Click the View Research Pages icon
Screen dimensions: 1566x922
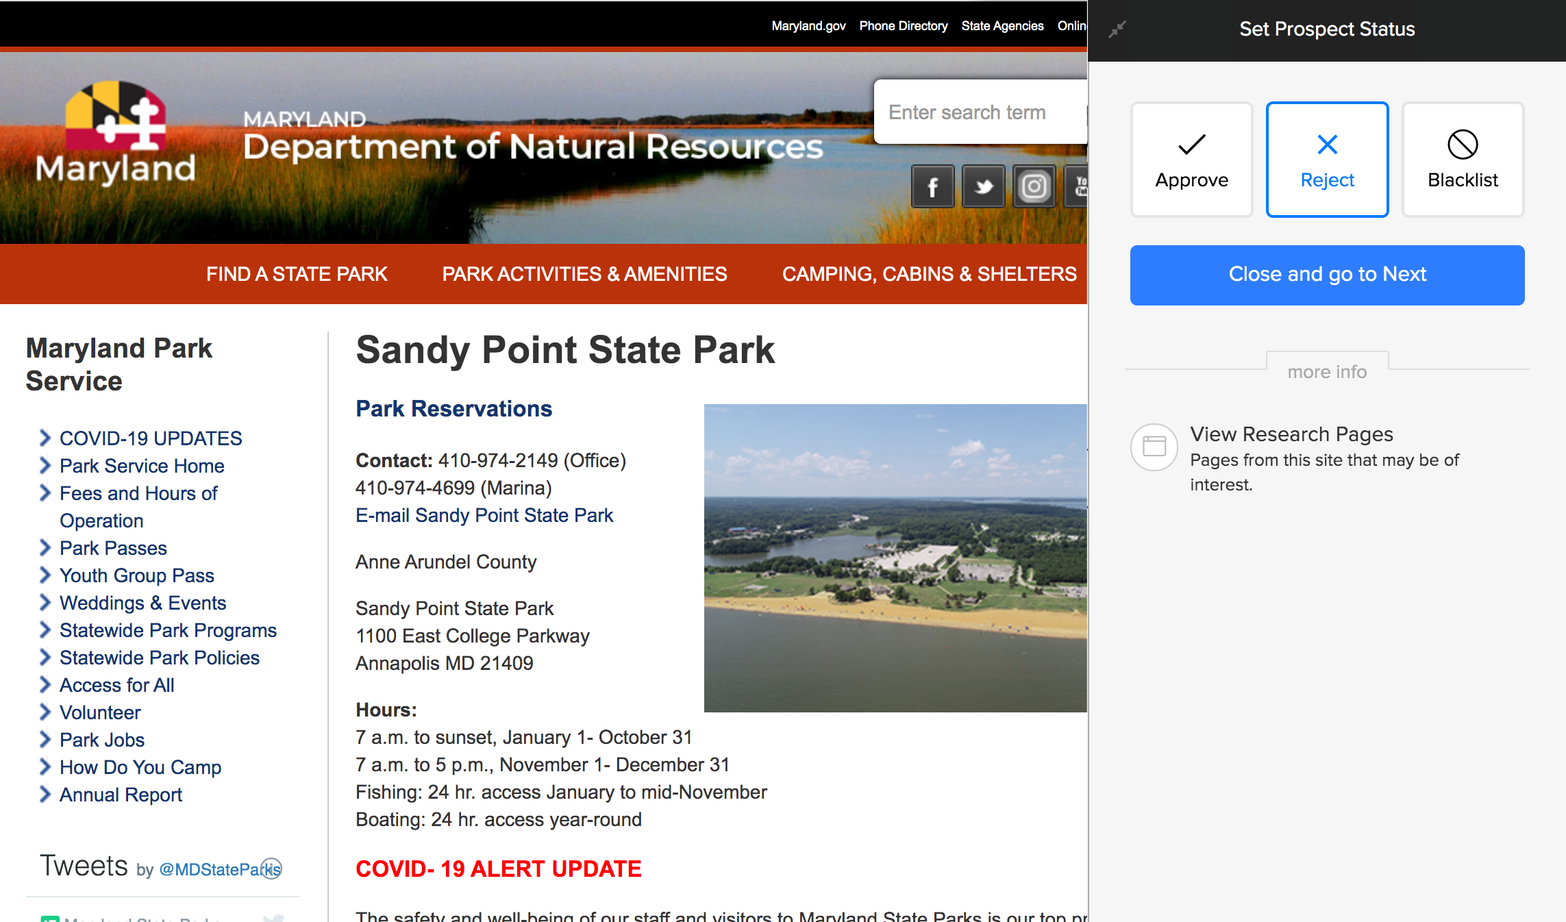coord(1154,447)
